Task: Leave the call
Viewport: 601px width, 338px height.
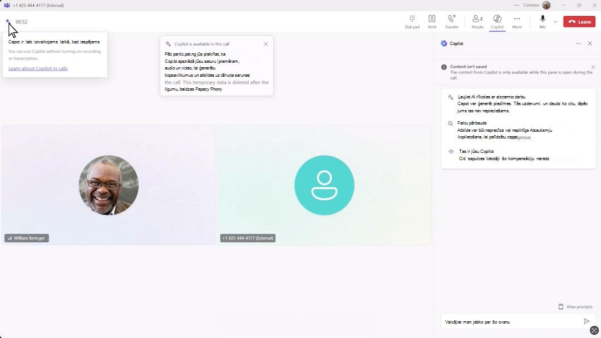Action: [579, 22]
